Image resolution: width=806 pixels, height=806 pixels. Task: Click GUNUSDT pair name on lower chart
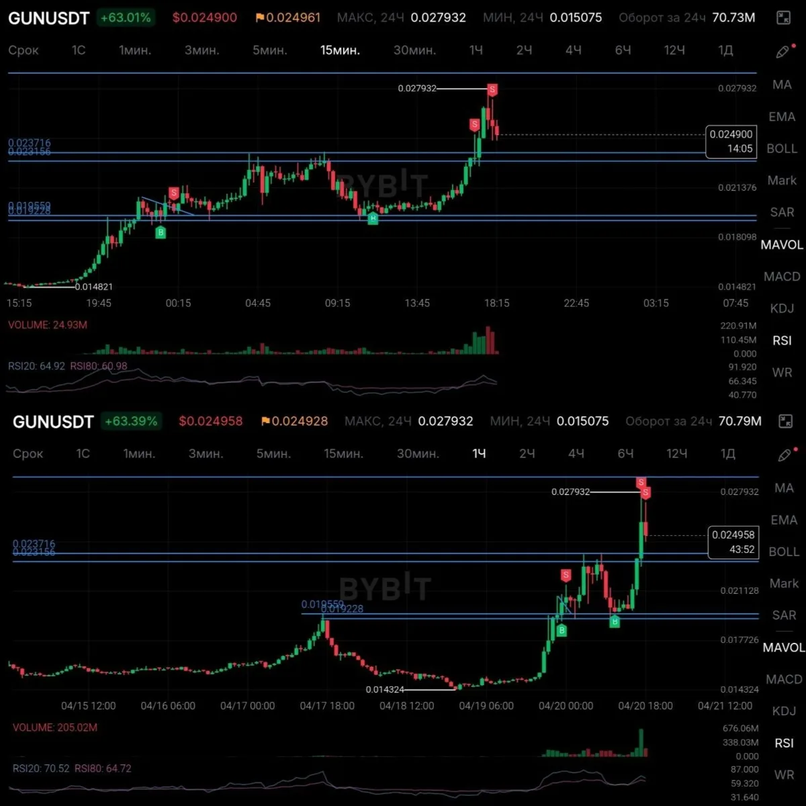[53, 421]
